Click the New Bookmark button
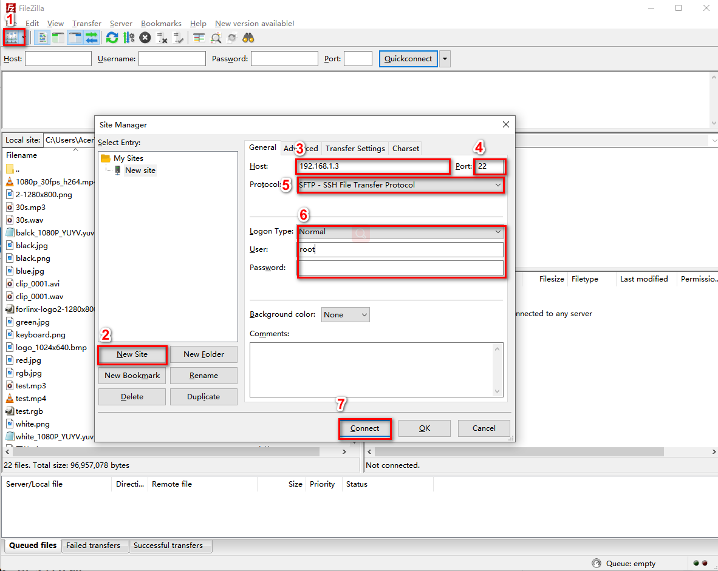718x571 pixels. (132, 375)
